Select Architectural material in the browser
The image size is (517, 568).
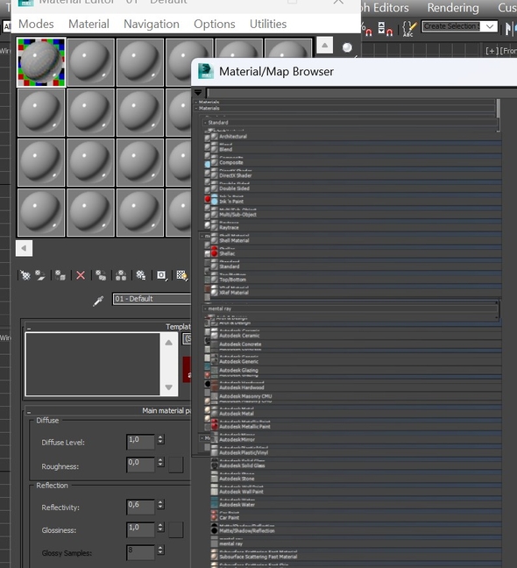[x=233, y=137]
